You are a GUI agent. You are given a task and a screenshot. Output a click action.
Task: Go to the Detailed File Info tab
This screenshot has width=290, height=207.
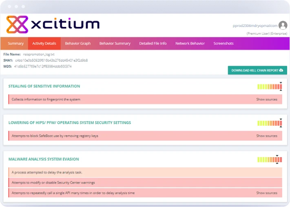153,43
